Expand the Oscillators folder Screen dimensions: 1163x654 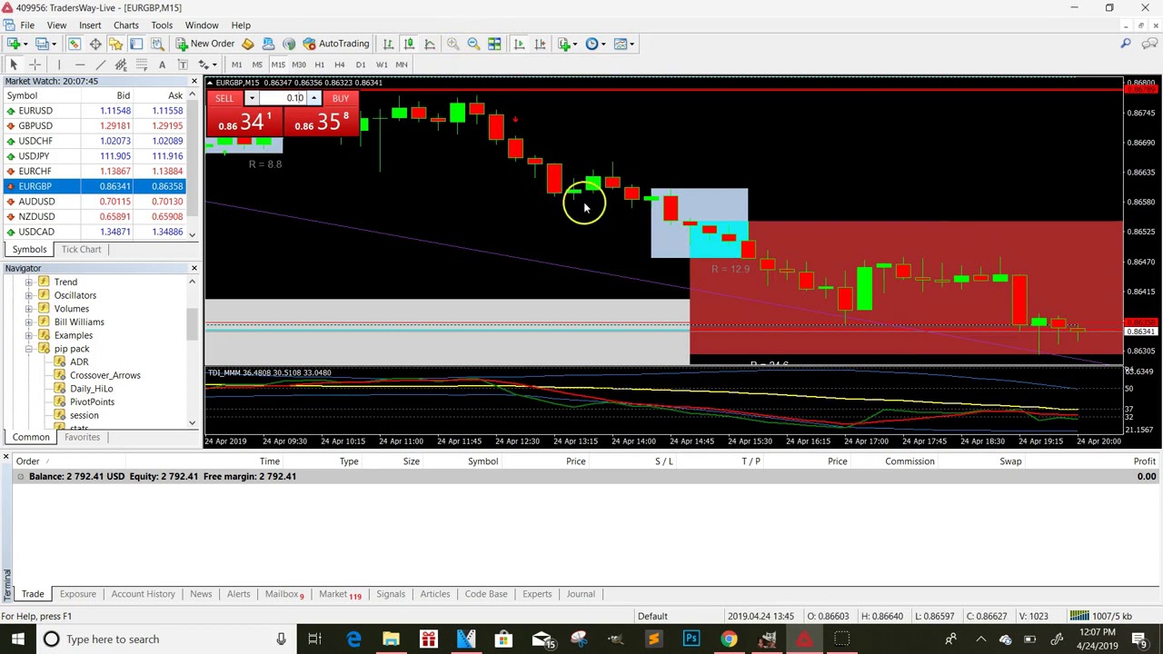[29, 295]
